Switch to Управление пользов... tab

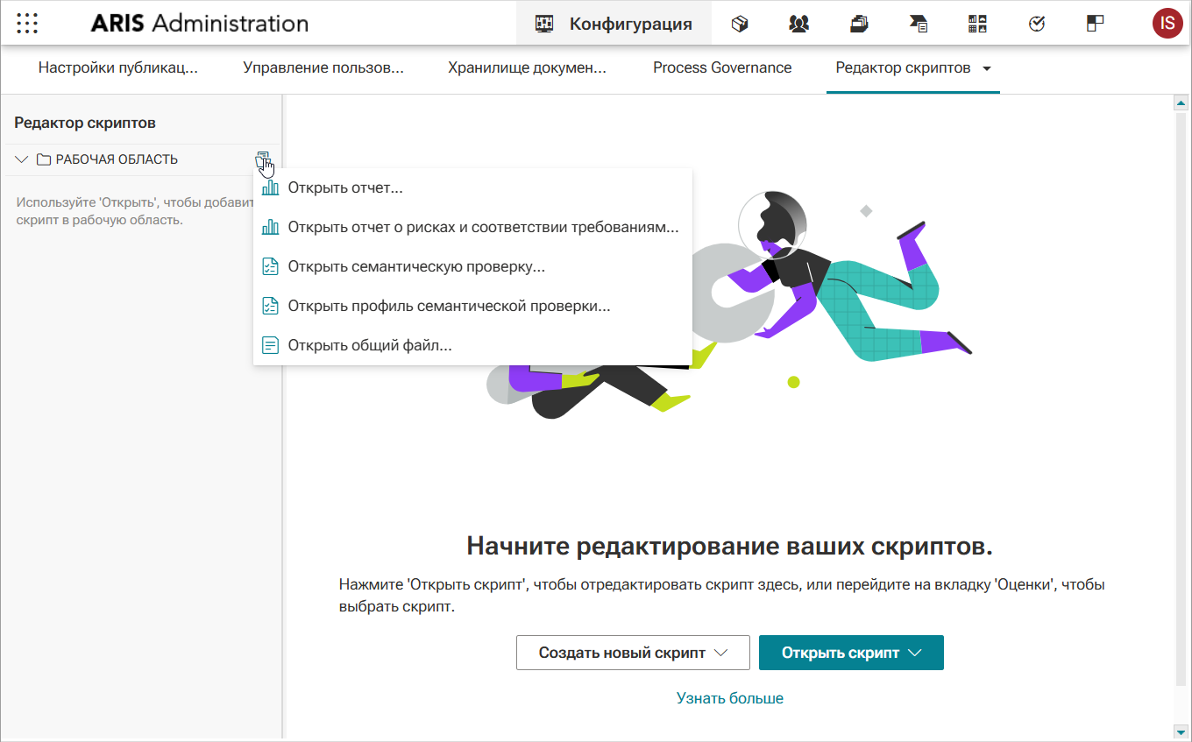[x=323, y=67]
